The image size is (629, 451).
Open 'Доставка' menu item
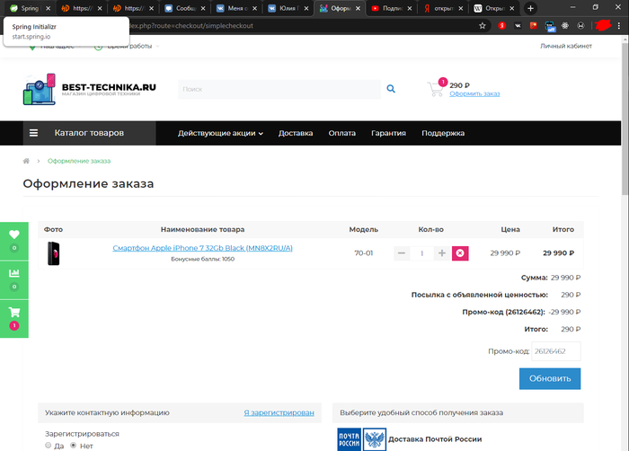tap(296, 133)
